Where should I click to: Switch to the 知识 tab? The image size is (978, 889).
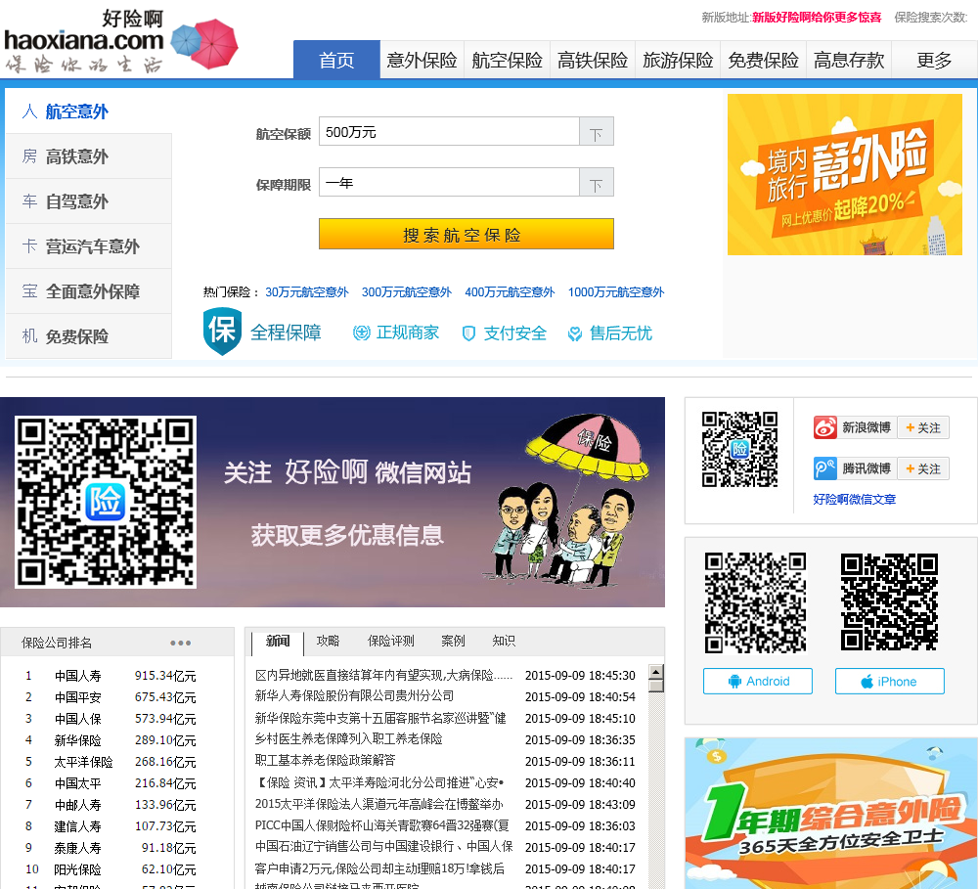point(504,641)
